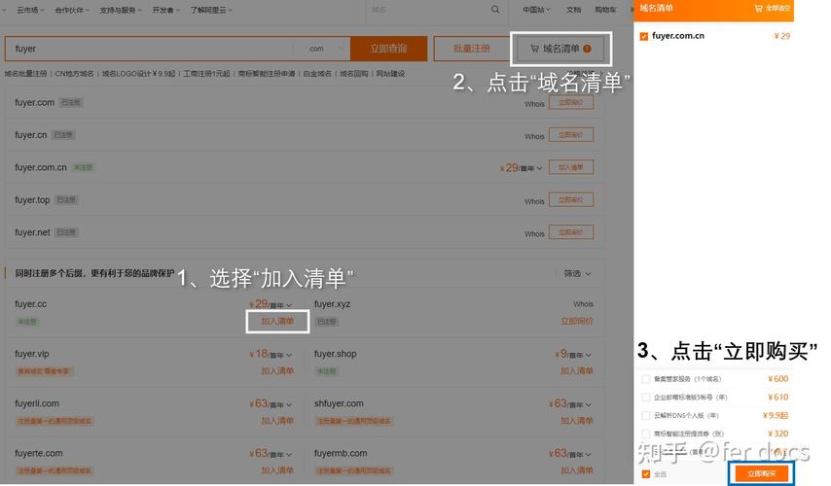Click 加入清单 under fuyermb.com
The height and width of the screenshot is (486, 831).
[x=577, y=470]
